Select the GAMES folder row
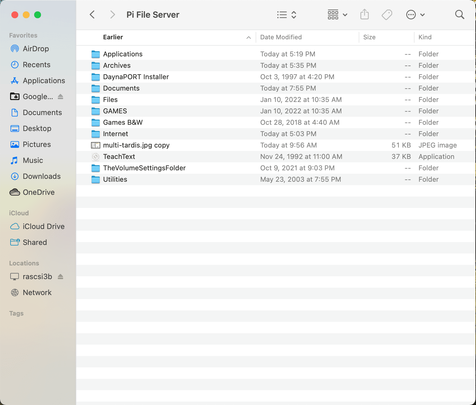Screen dimensions: 476x405 click(x=276, y=111)
